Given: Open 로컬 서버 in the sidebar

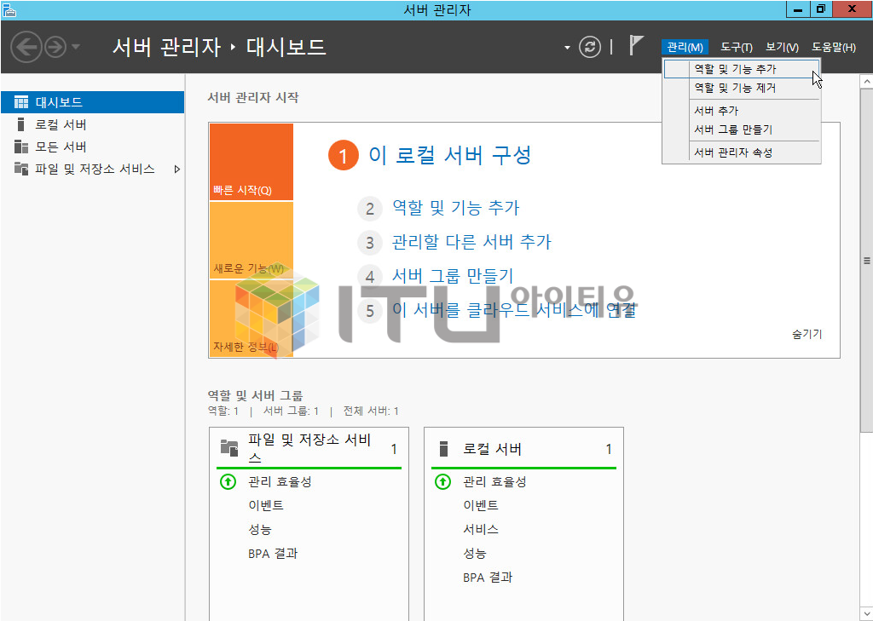Looking at the screenshot, I should click(61, 124).
